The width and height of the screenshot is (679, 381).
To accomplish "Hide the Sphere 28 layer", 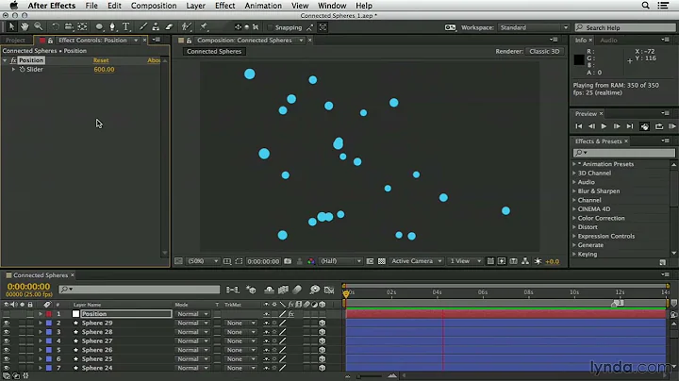I will coord(6,332).
